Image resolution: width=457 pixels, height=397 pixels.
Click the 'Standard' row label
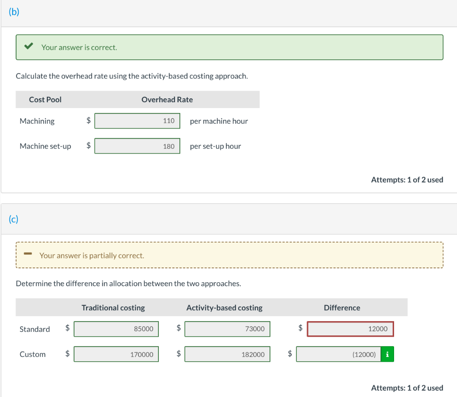point(35,329)
